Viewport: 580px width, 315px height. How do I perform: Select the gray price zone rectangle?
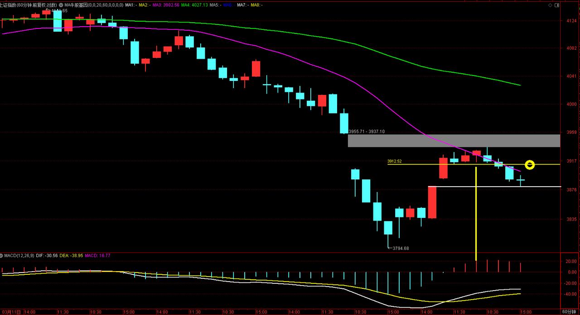(x=454, y=141)
